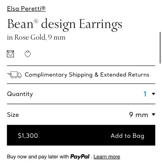Click the Rose Gold, 9 mm subtitle
Viewport: 162px width, 163px height.
point(36,37)
